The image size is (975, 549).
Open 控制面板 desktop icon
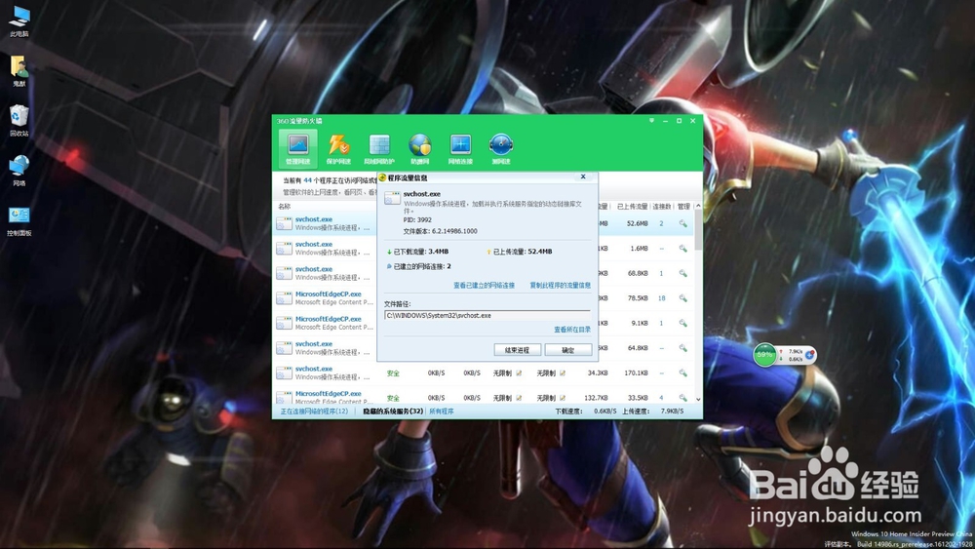[19, 220]
